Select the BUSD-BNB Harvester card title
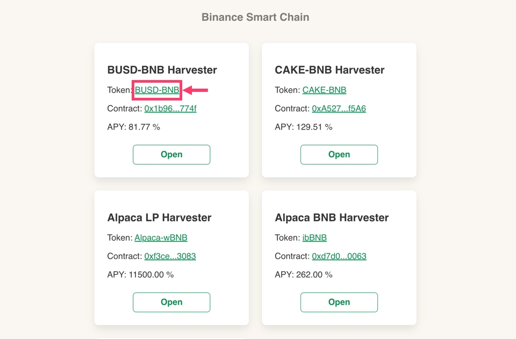Image resolution: width=516 pixels, height=339 pixels. click(162, 70)
